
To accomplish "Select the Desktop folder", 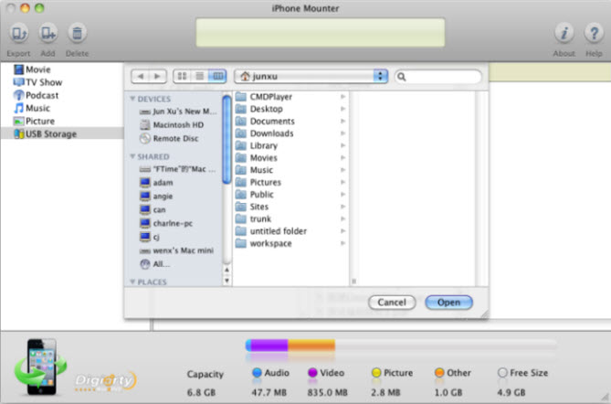I will click(259, 109).
